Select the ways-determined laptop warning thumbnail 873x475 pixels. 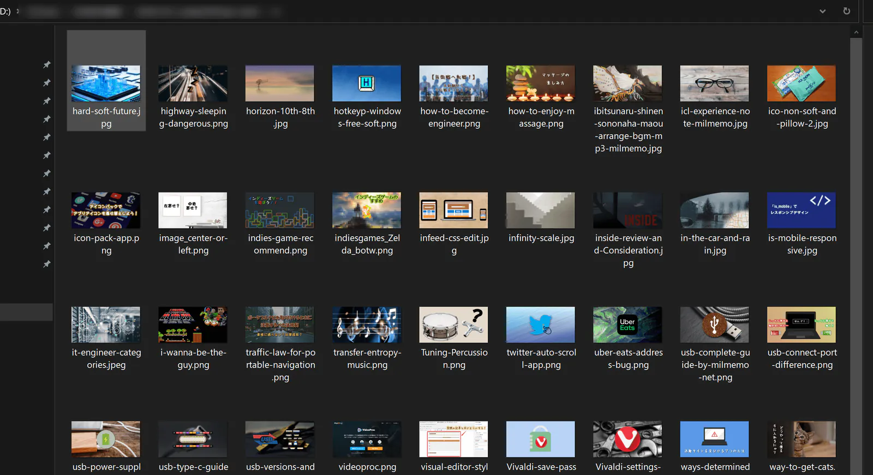(x=715, y=439)
